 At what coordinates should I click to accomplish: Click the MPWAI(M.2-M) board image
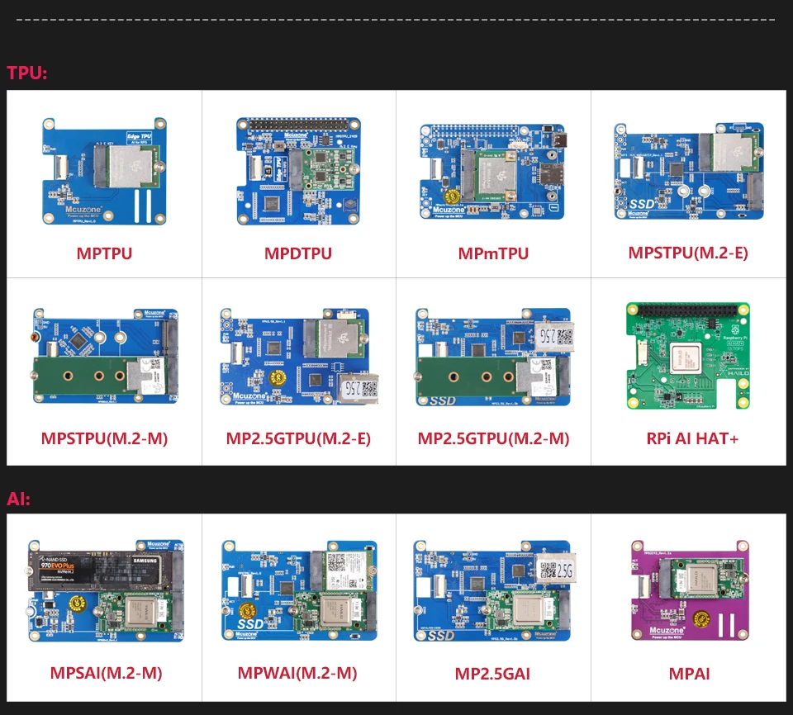coord(298,591)
